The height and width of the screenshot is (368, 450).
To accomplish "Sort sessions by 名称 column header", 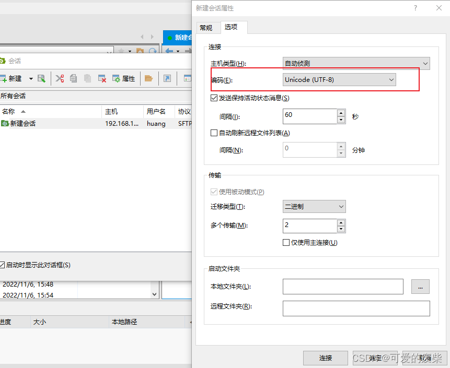I will [x=51, y=112].
